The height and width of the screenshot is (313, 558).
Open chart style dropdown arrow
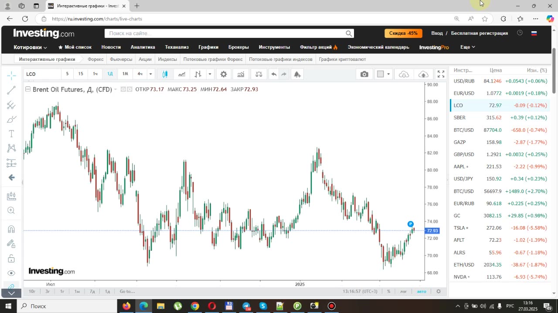[x=210, y=74]
